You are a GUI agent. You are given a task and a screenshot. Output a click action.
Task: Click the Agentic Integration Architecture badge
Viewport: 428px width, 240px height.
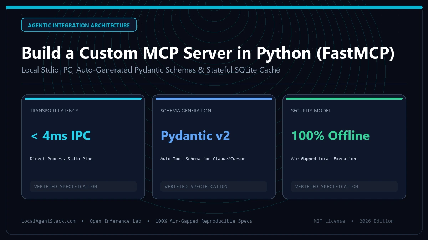coord(79,25)
